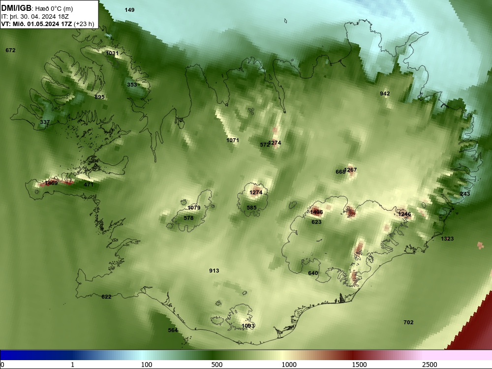Select the 913 height value
The image size is (492, 369).
coord(214,271)
